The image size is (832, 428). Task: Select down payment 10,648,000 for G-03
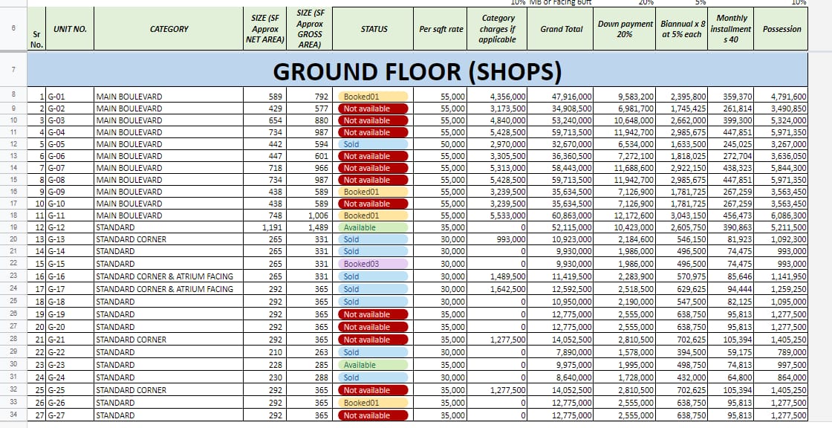(625, 120)
